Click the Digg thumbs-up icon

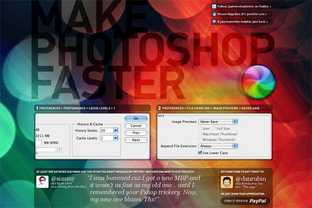tap(214, 14)
